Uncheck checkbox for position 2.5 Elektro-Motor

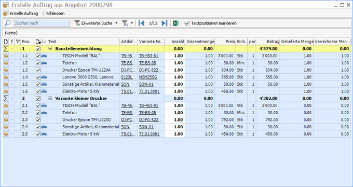click(38, 134)
